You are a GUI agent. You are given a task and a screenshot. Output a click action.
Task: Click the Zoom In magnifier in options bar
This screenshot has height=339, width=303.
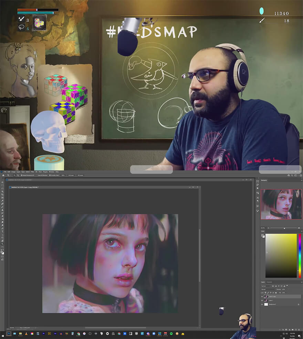tap(14, 175)
